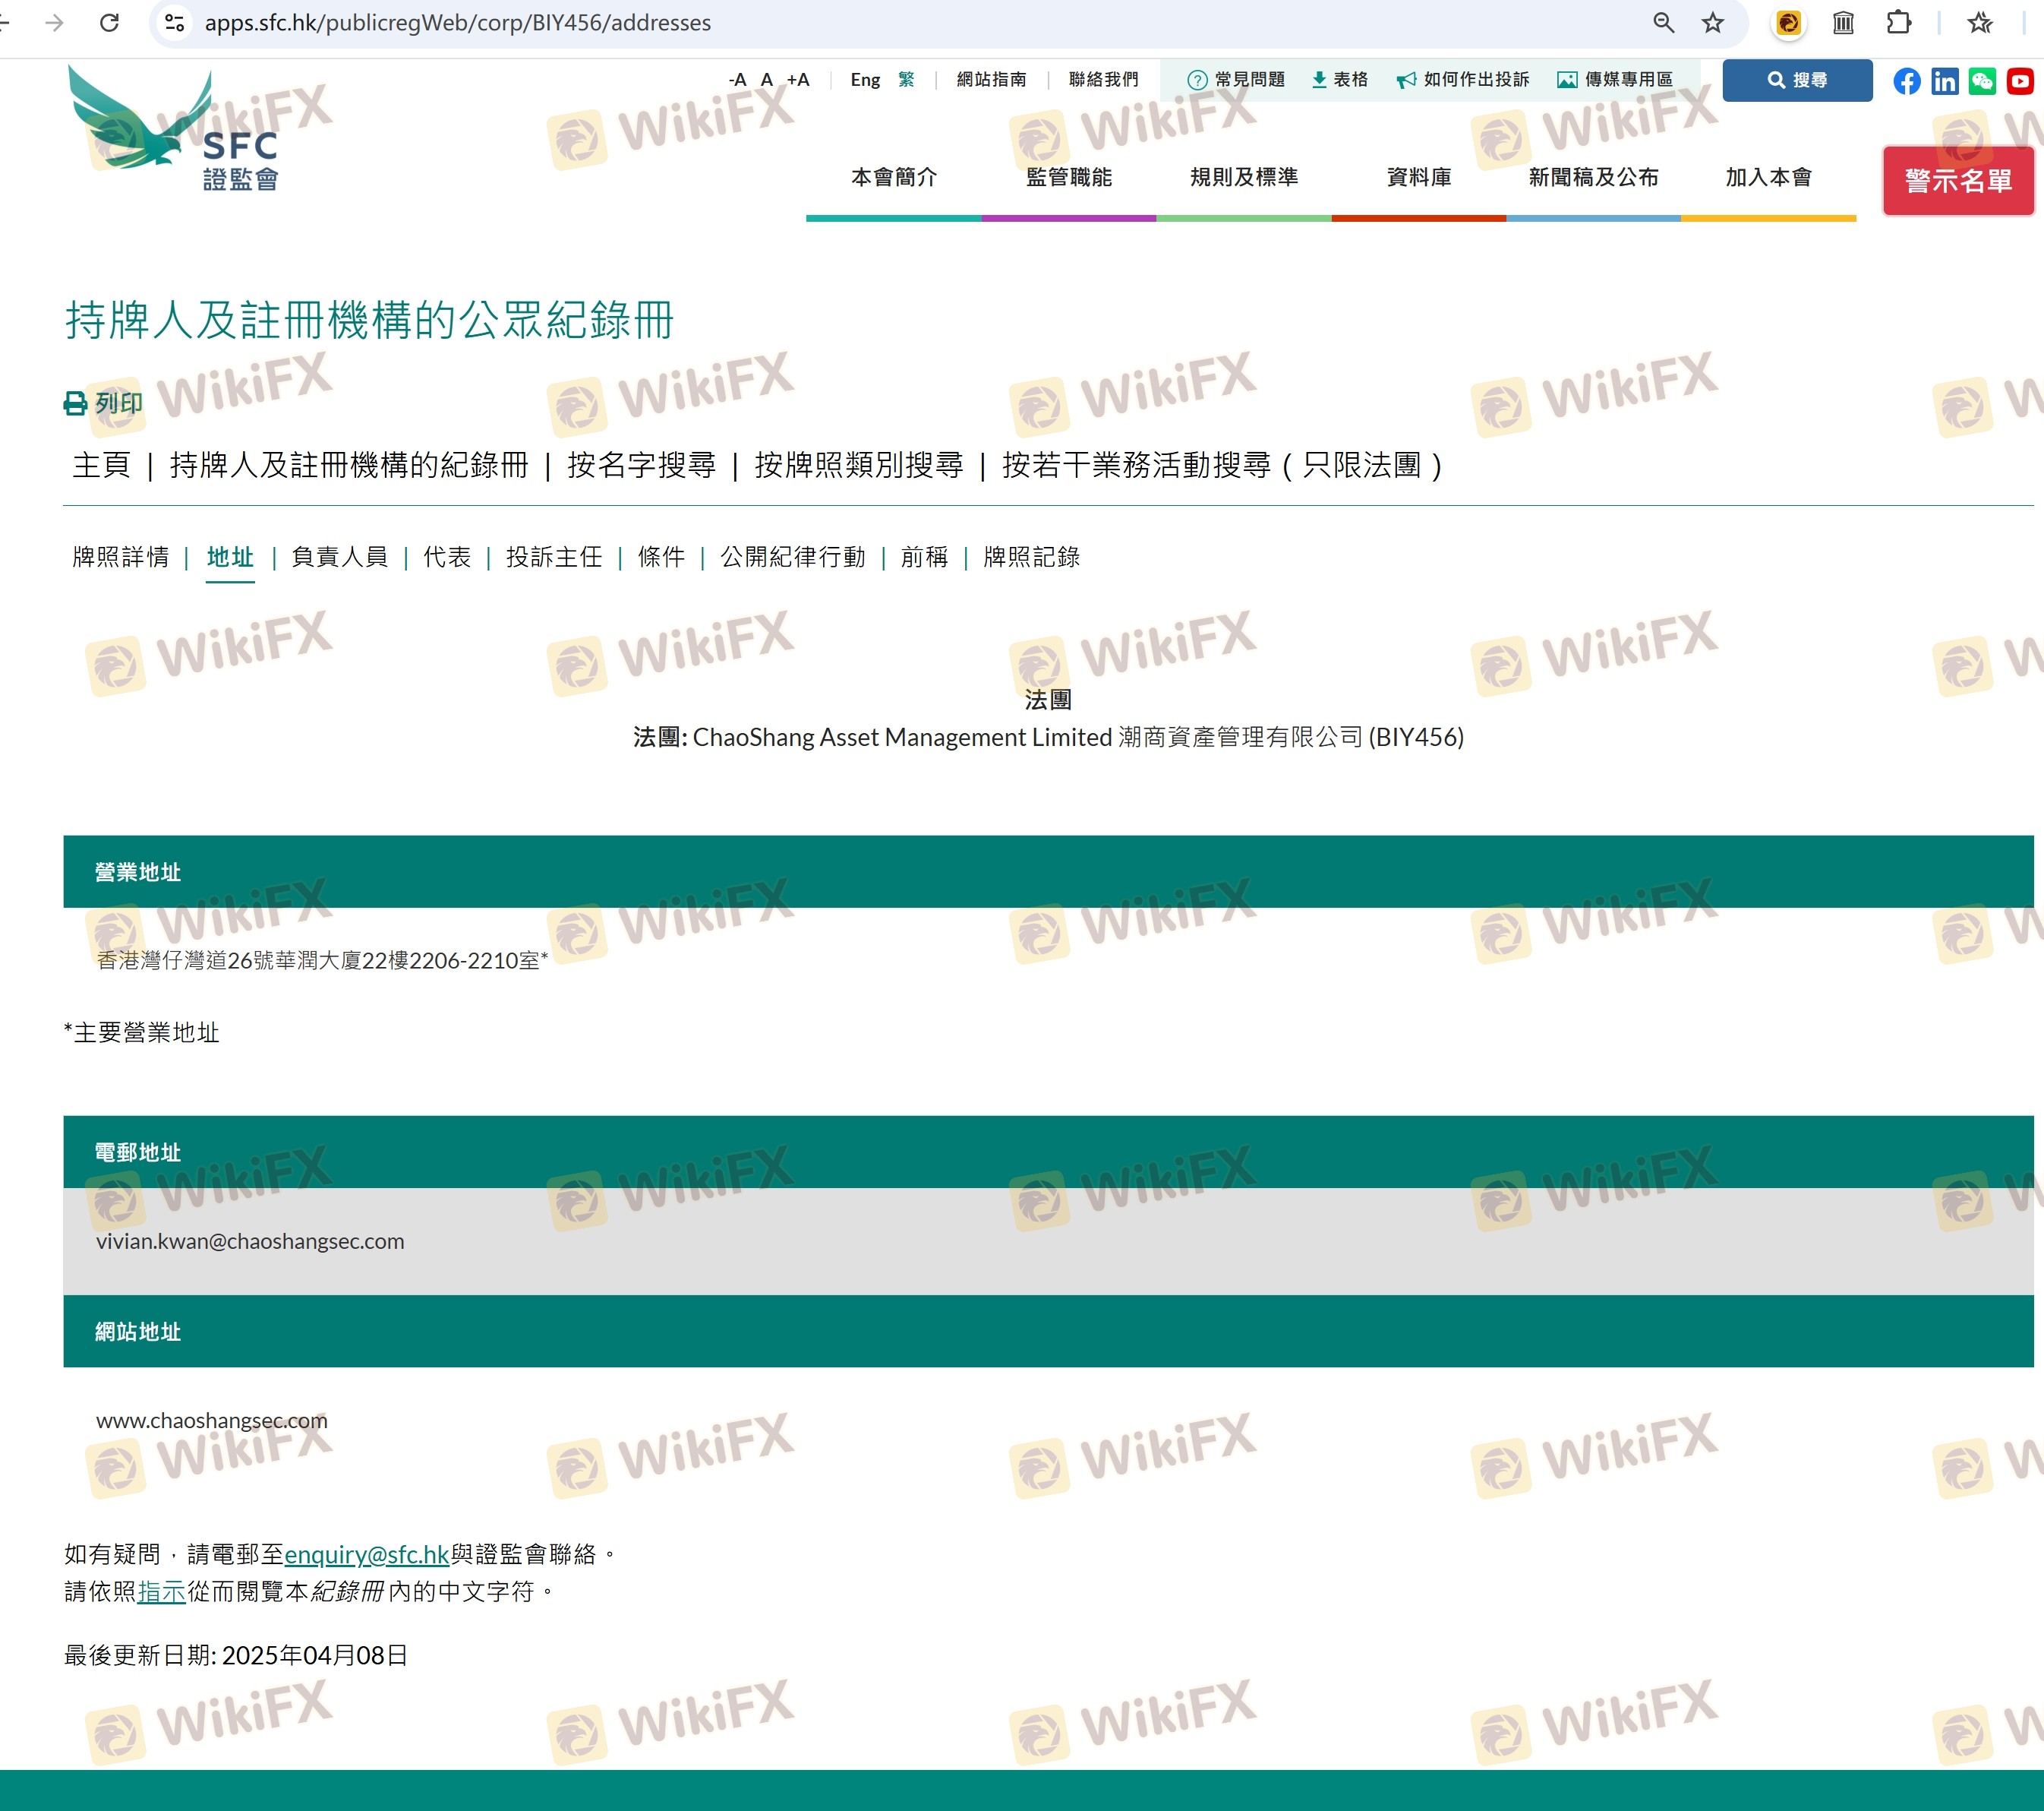The width and height of the screenshot is (2044, 1811).
Task: Click the enquiry@sfc.hk email link
Action: point(366,1553)
